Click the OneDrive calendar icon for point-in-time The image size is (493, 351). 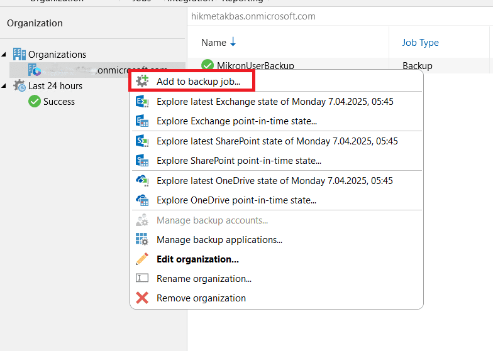click(x=142, y=200)
